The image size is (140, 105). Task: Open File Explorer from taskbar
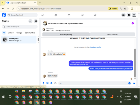coord(24,91)
